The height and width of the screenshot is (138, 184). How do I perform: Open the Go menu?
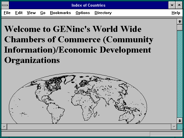coord(43,13)
